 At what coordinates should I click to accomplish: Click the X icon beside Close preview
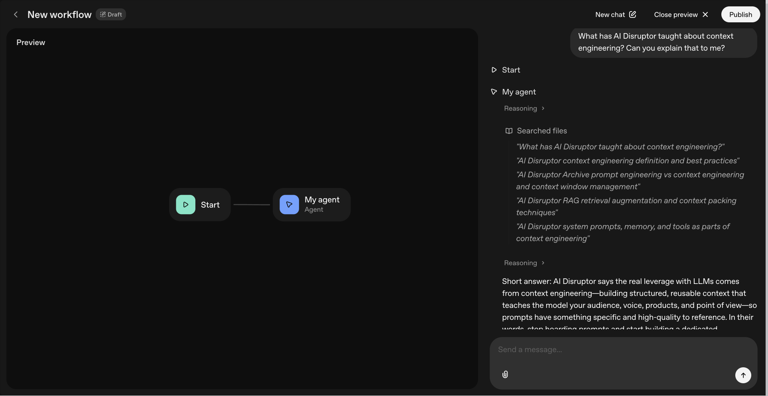pyautogui.click(x=705, y=14)
